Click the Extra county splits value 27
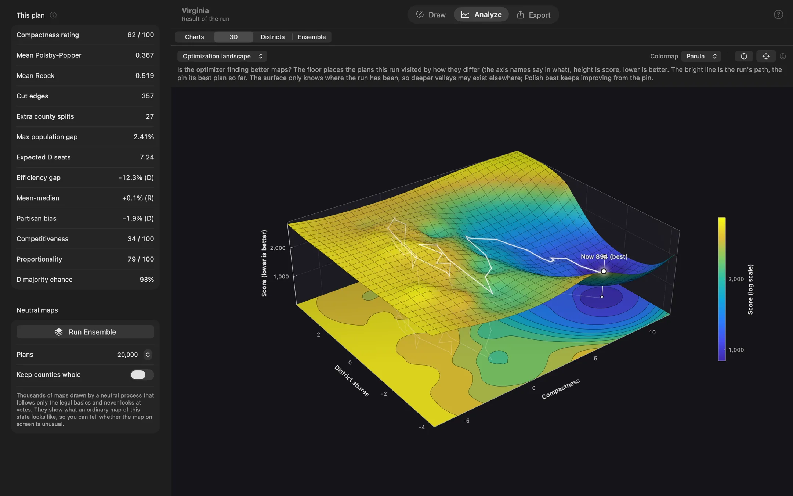Screen dimensions: 793x496 click(x=150, y=116)
